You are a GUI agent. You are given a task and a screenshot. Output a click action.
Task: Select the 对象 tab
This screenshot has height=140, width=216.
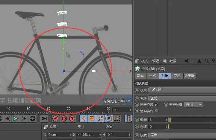click(165, 76)
